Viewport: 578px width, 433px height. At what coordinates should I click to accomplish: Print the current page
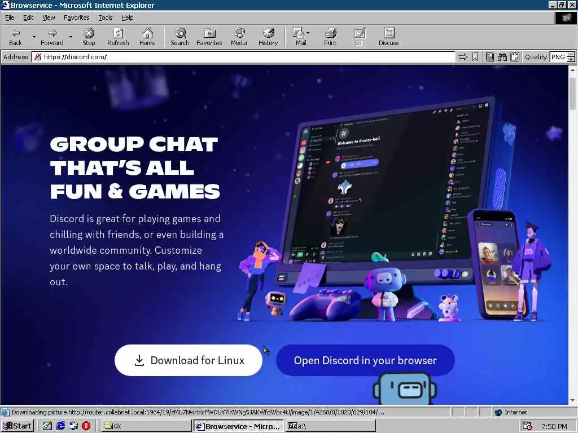coord(330,37)
